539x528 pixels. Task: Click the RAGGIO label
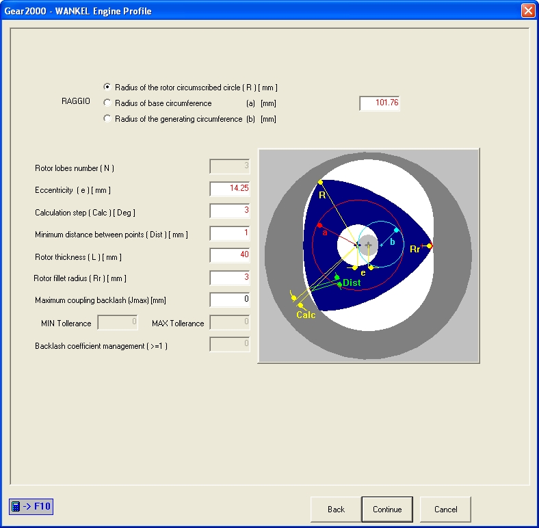(x=76, y=101)
